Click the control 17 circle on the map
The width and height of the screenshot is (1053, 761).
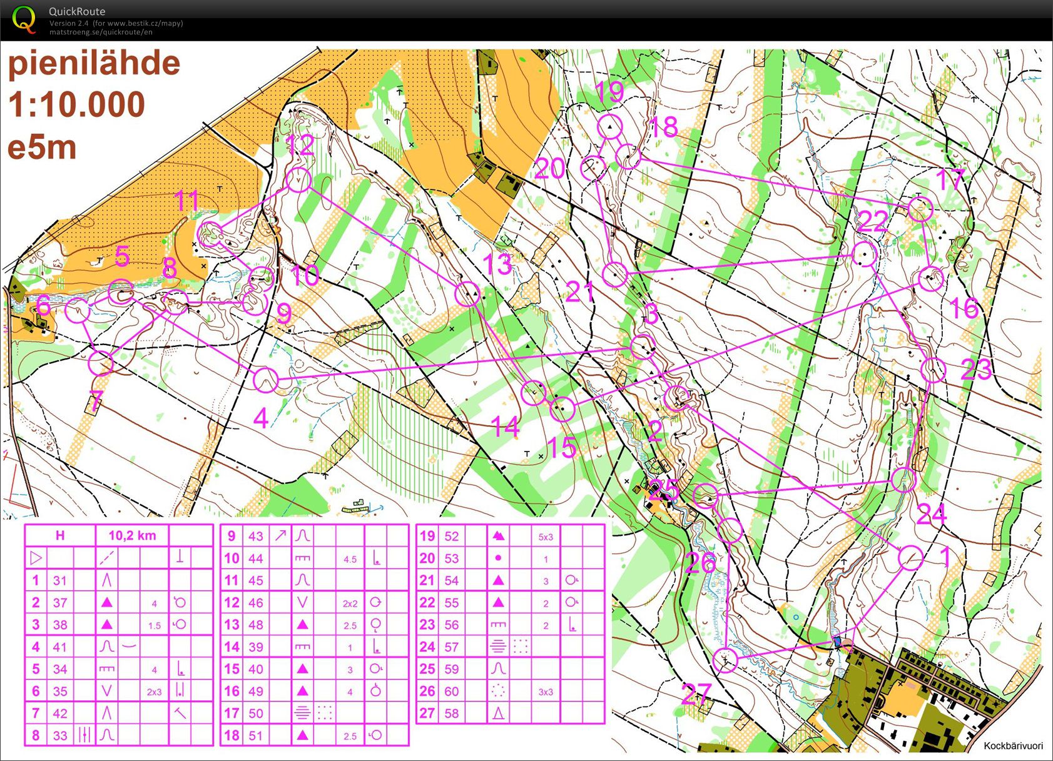point(920,209)
